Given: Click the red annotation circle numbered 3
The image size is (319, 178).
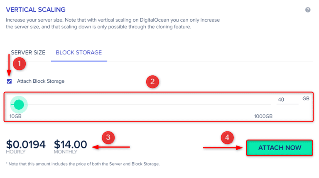Looking at the screenshot, I should [x=108, y=137].
